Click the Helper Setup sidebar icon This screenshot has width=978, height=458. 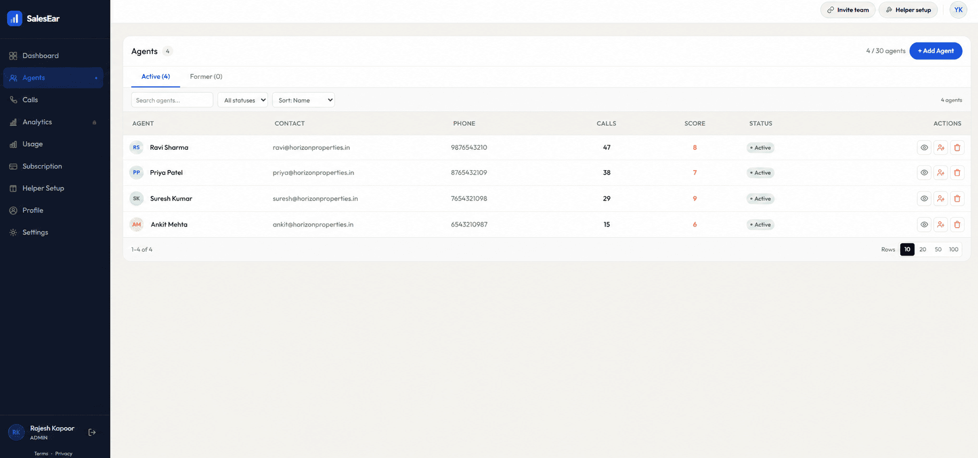13,188
